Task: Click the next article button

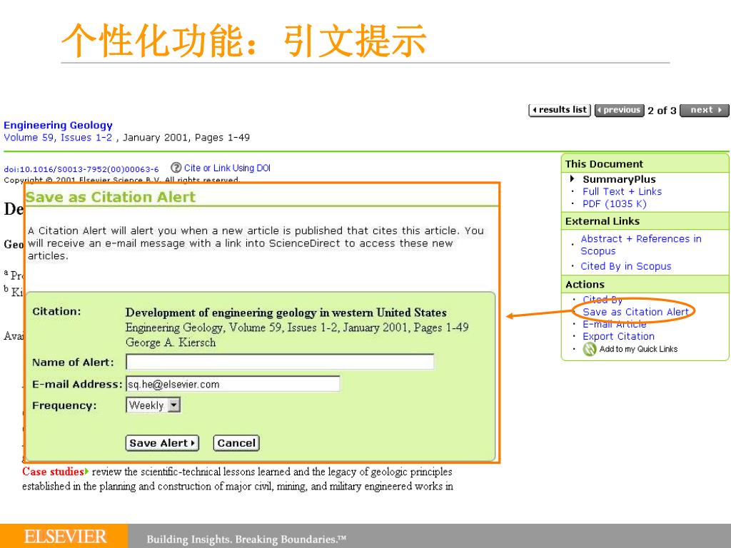Action: (705, 111)
